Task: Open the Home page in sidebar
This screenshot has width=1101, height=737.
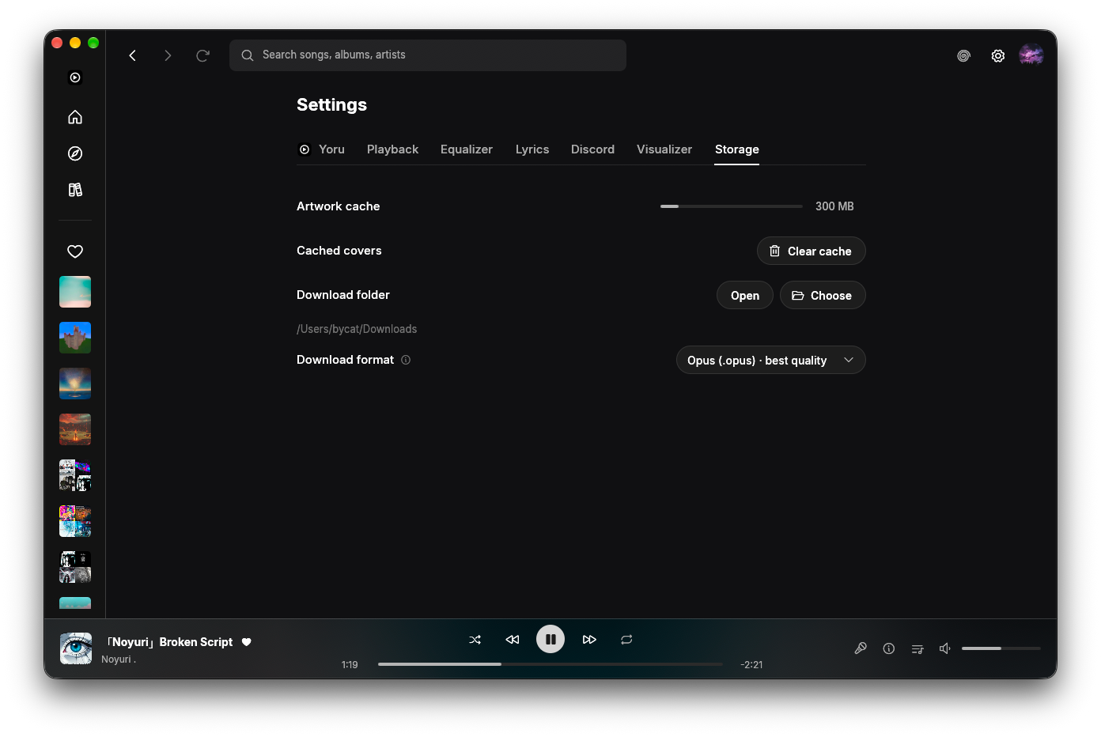Action: coord(75,117)
